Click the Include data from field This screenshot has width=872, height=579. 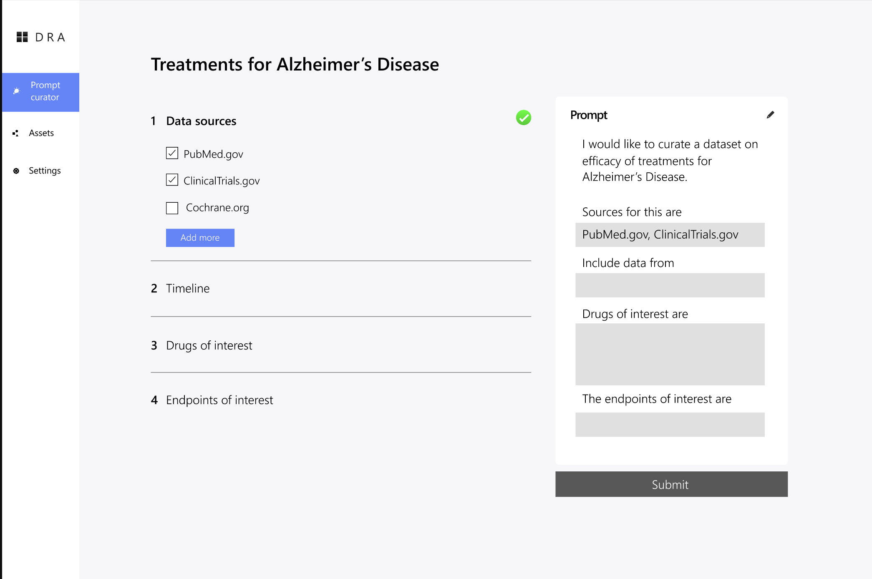pos(670,285)
